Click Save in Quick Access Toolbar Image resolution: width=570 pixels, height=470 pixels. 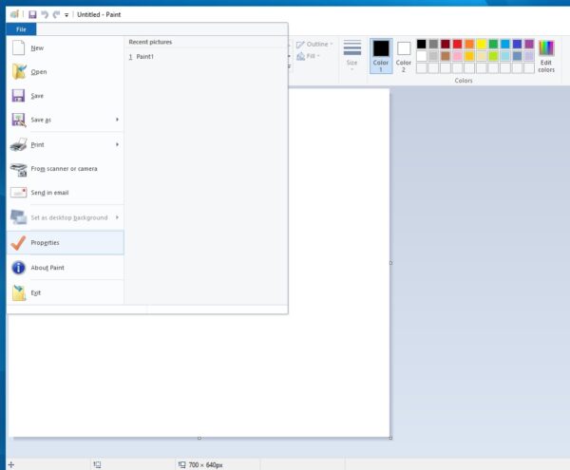pyautogui.click(x=32, y=15)
